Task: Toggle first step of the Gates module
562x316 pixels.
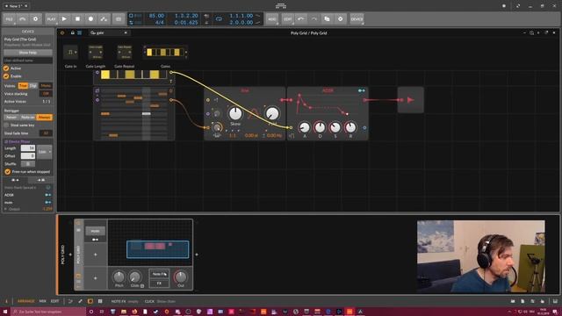Action: 105,75
